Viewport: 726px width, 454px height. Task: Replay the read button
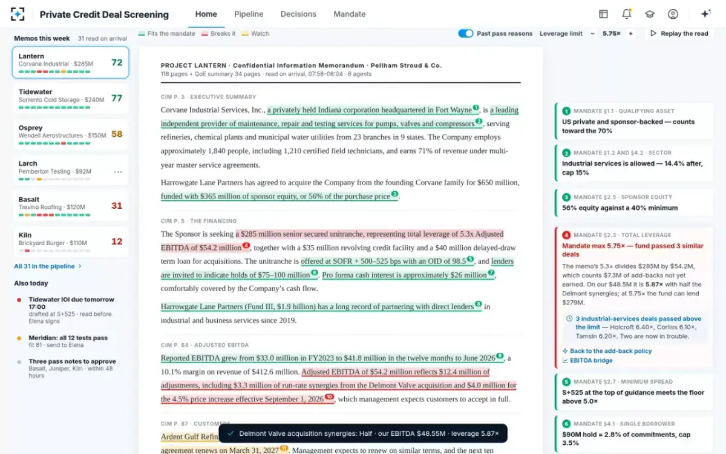click(679, 33)
